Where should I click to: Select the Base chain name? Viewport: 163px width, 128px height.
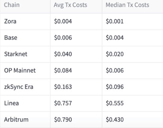pyautogui.click(x=11, y=38)
